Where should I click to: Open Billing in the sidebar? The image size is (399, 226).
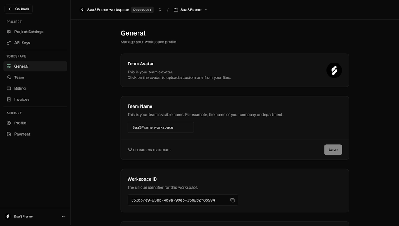(35, 88)
